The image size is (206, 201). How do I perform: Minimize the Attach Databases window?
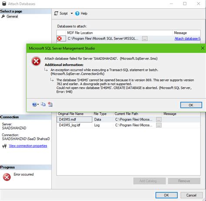coord(171,3)
